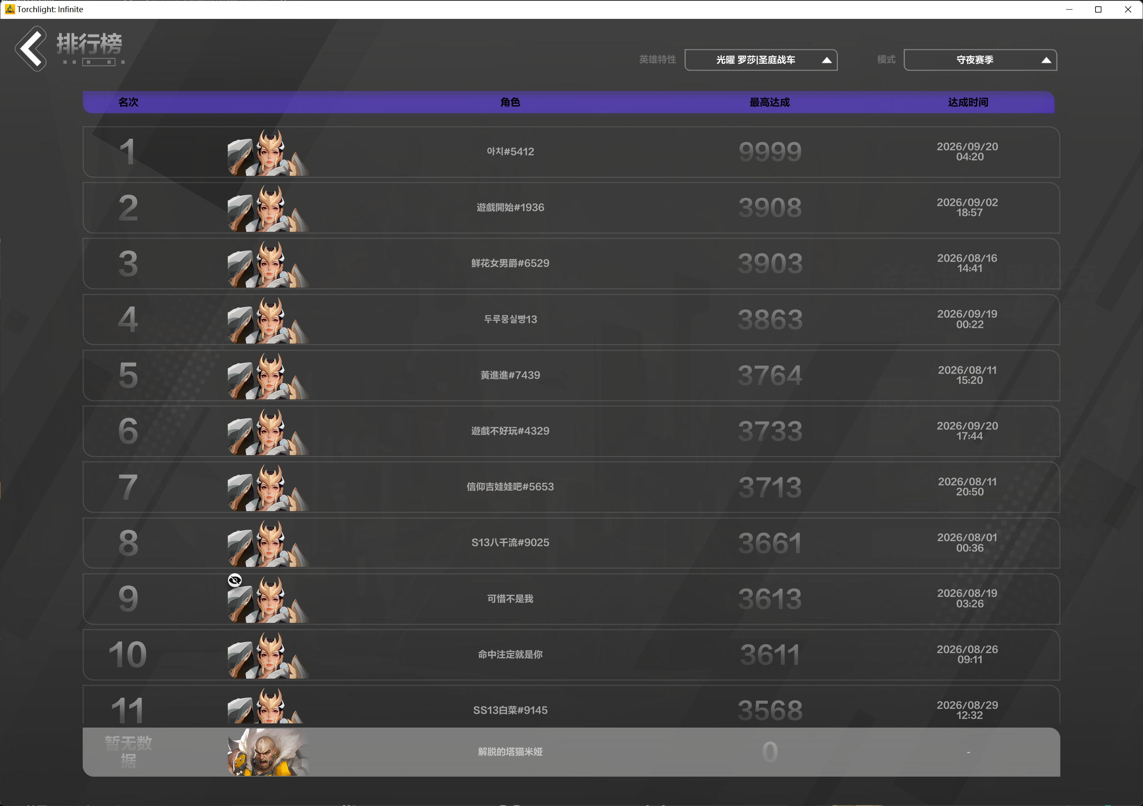Select the hero portrait of 信仰吉娃娃吧#5653

pyautogui.click(x=268, y=487)
